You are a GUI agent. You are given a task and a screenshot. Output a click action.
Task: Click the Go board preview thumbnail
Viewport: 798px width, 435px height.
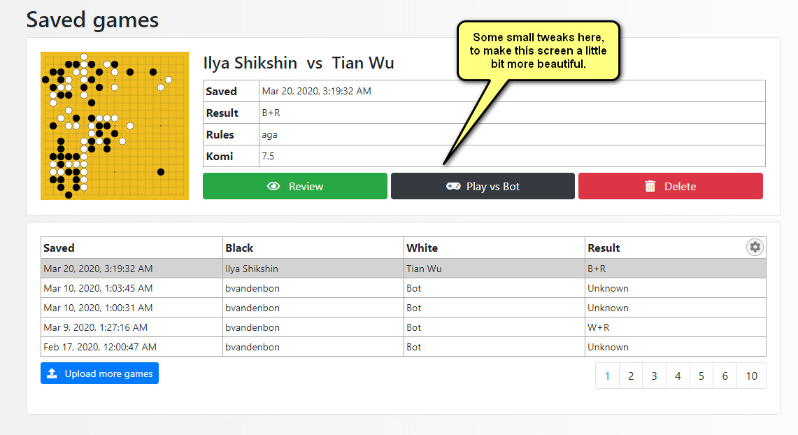tap(115, 126)
